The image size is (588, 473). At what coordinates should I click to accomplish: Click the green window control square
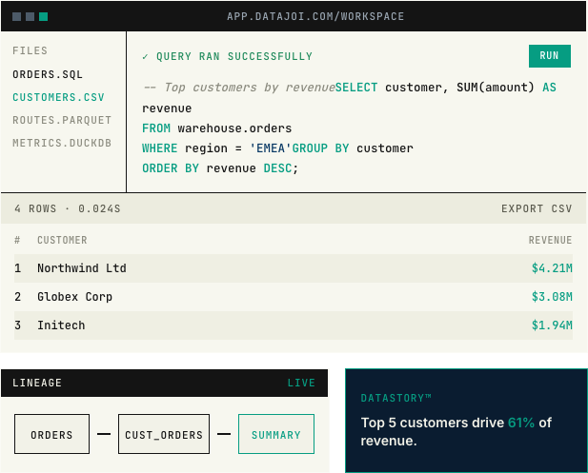pyautogui.click(x=44, y=16)
